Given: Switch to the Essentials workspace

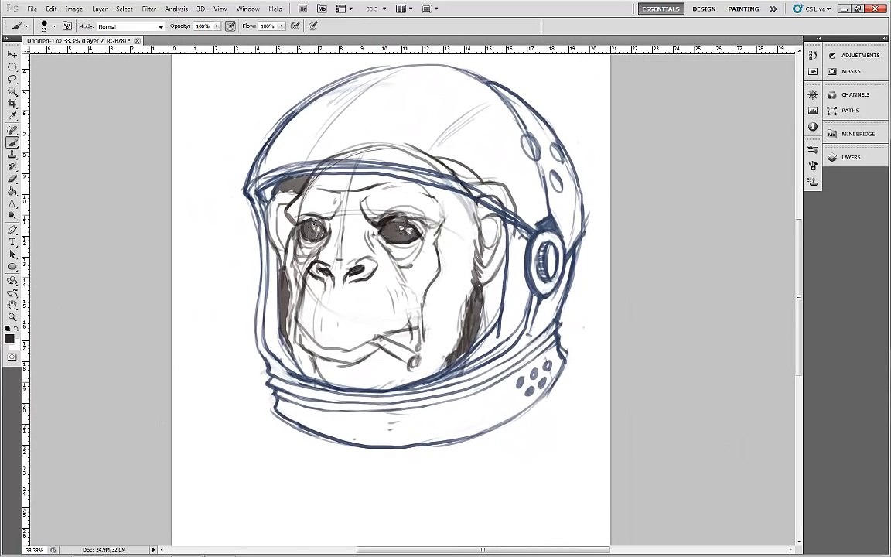Looking at the screenshot, I should 661,9.
